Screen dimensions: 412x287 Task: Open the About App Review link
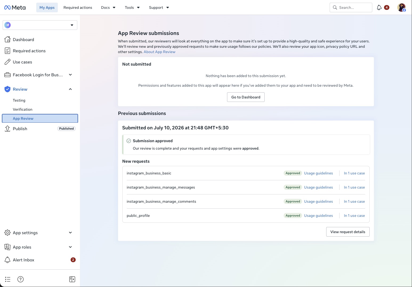pos(159,52)
